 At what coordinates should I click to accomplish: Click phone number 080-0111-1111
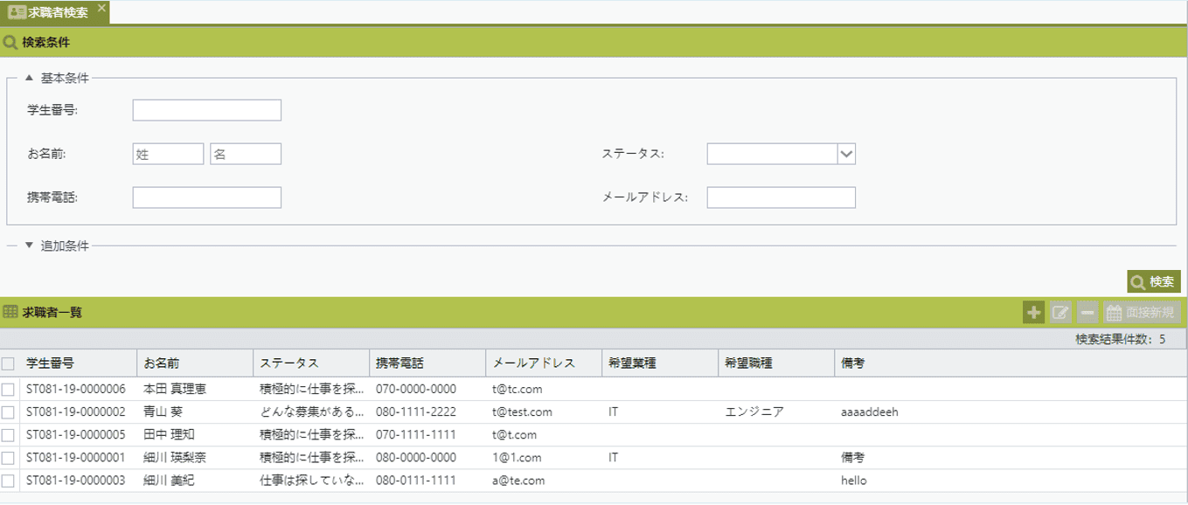click(x=416, y=481)
